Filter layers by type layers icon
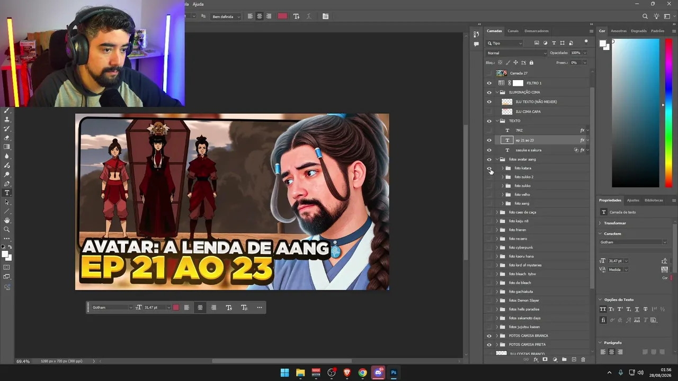This screenshot has height=381, width=678. (554, 43)
